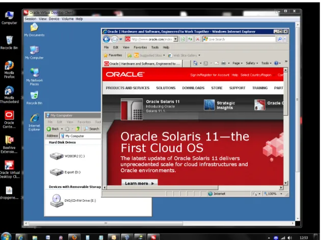Open PRODUCTS AND SERVICES on Oracle site
The width and height of the screenshot is (321, 240).
pyautogui.click(x=127, y=88)
